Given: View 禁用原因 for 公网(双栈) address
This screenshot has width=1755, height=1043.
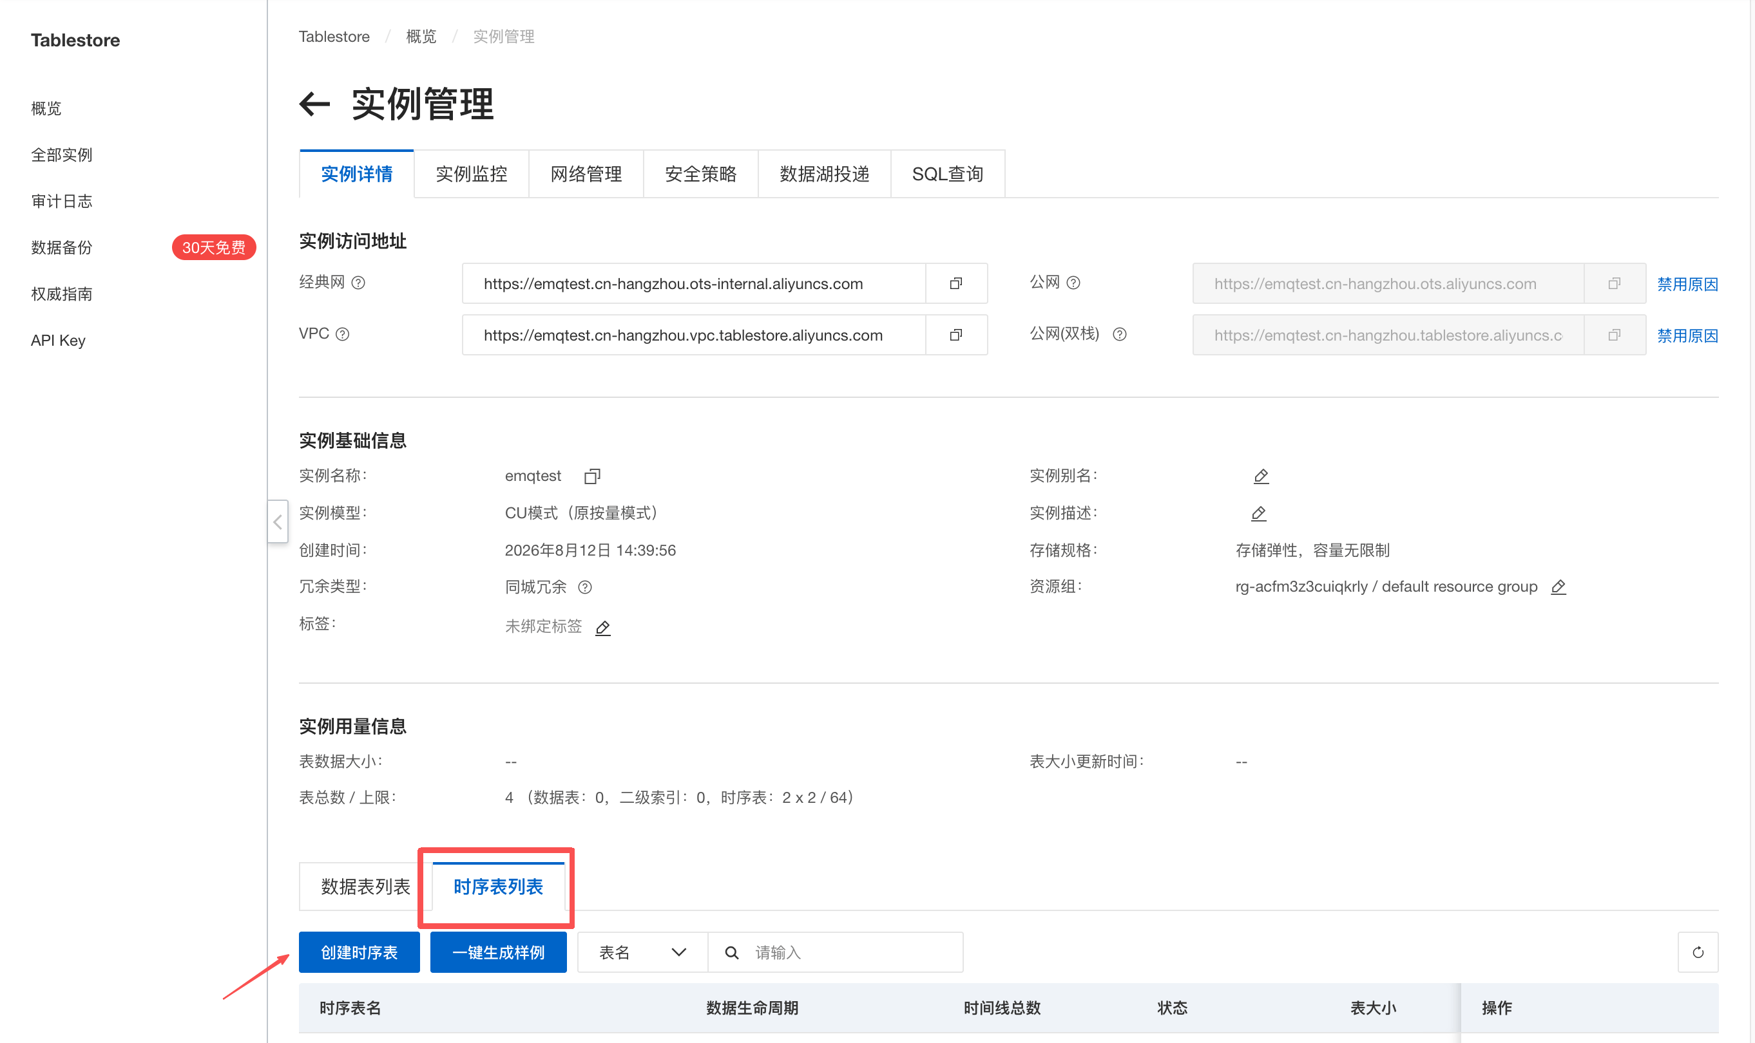Looking at the screenshot, I should pyautogui.click(x=1687, y=335).
